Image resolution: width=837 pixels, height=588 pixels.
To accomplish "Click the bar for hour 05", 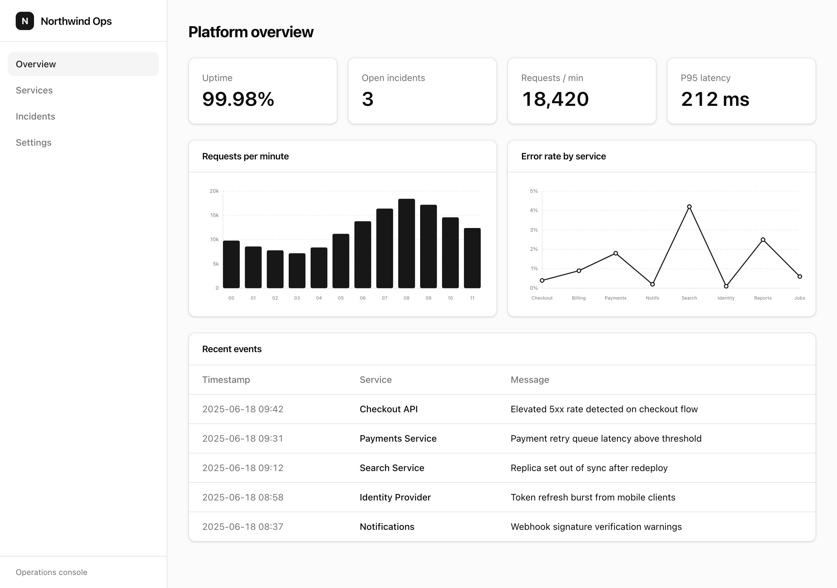I will [x=341, y=261].
